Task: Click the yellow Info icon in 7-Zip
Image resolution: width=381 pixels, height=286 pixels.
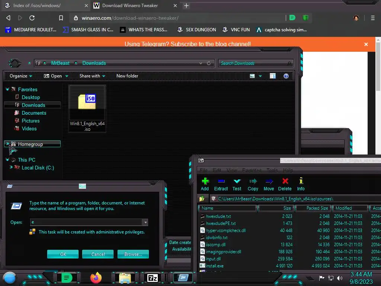Action: click(301, 181)
